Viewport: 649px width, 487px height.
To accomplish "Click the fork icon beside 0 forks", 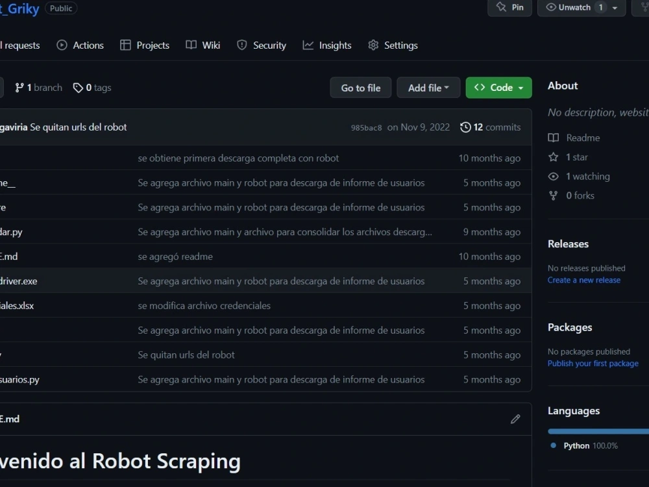I will pos(554,195).
